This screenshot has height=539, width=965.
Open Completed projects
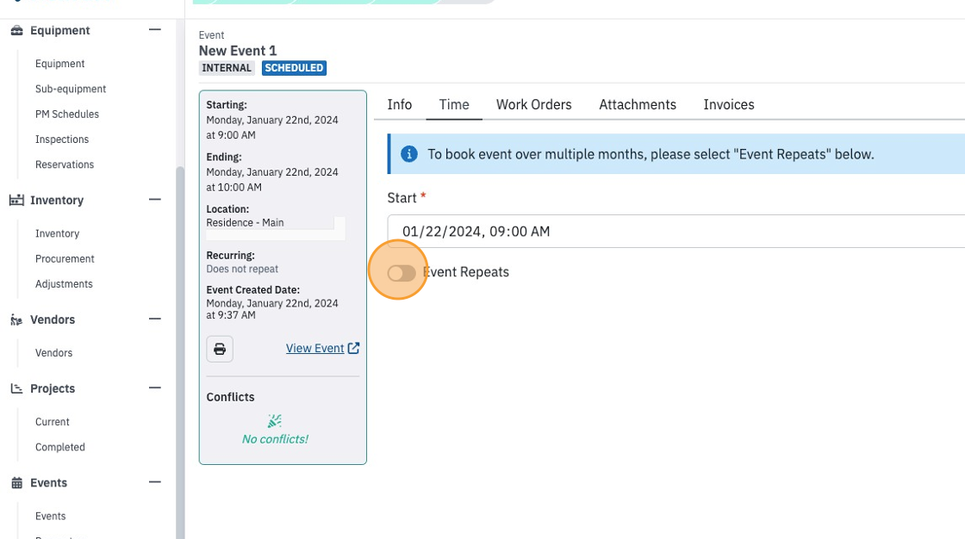coord(60,447)
